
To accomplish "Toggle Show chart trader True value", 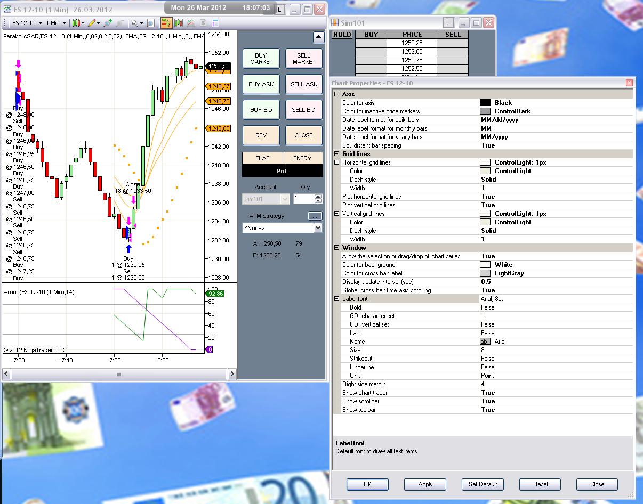I will pos(556,393).
